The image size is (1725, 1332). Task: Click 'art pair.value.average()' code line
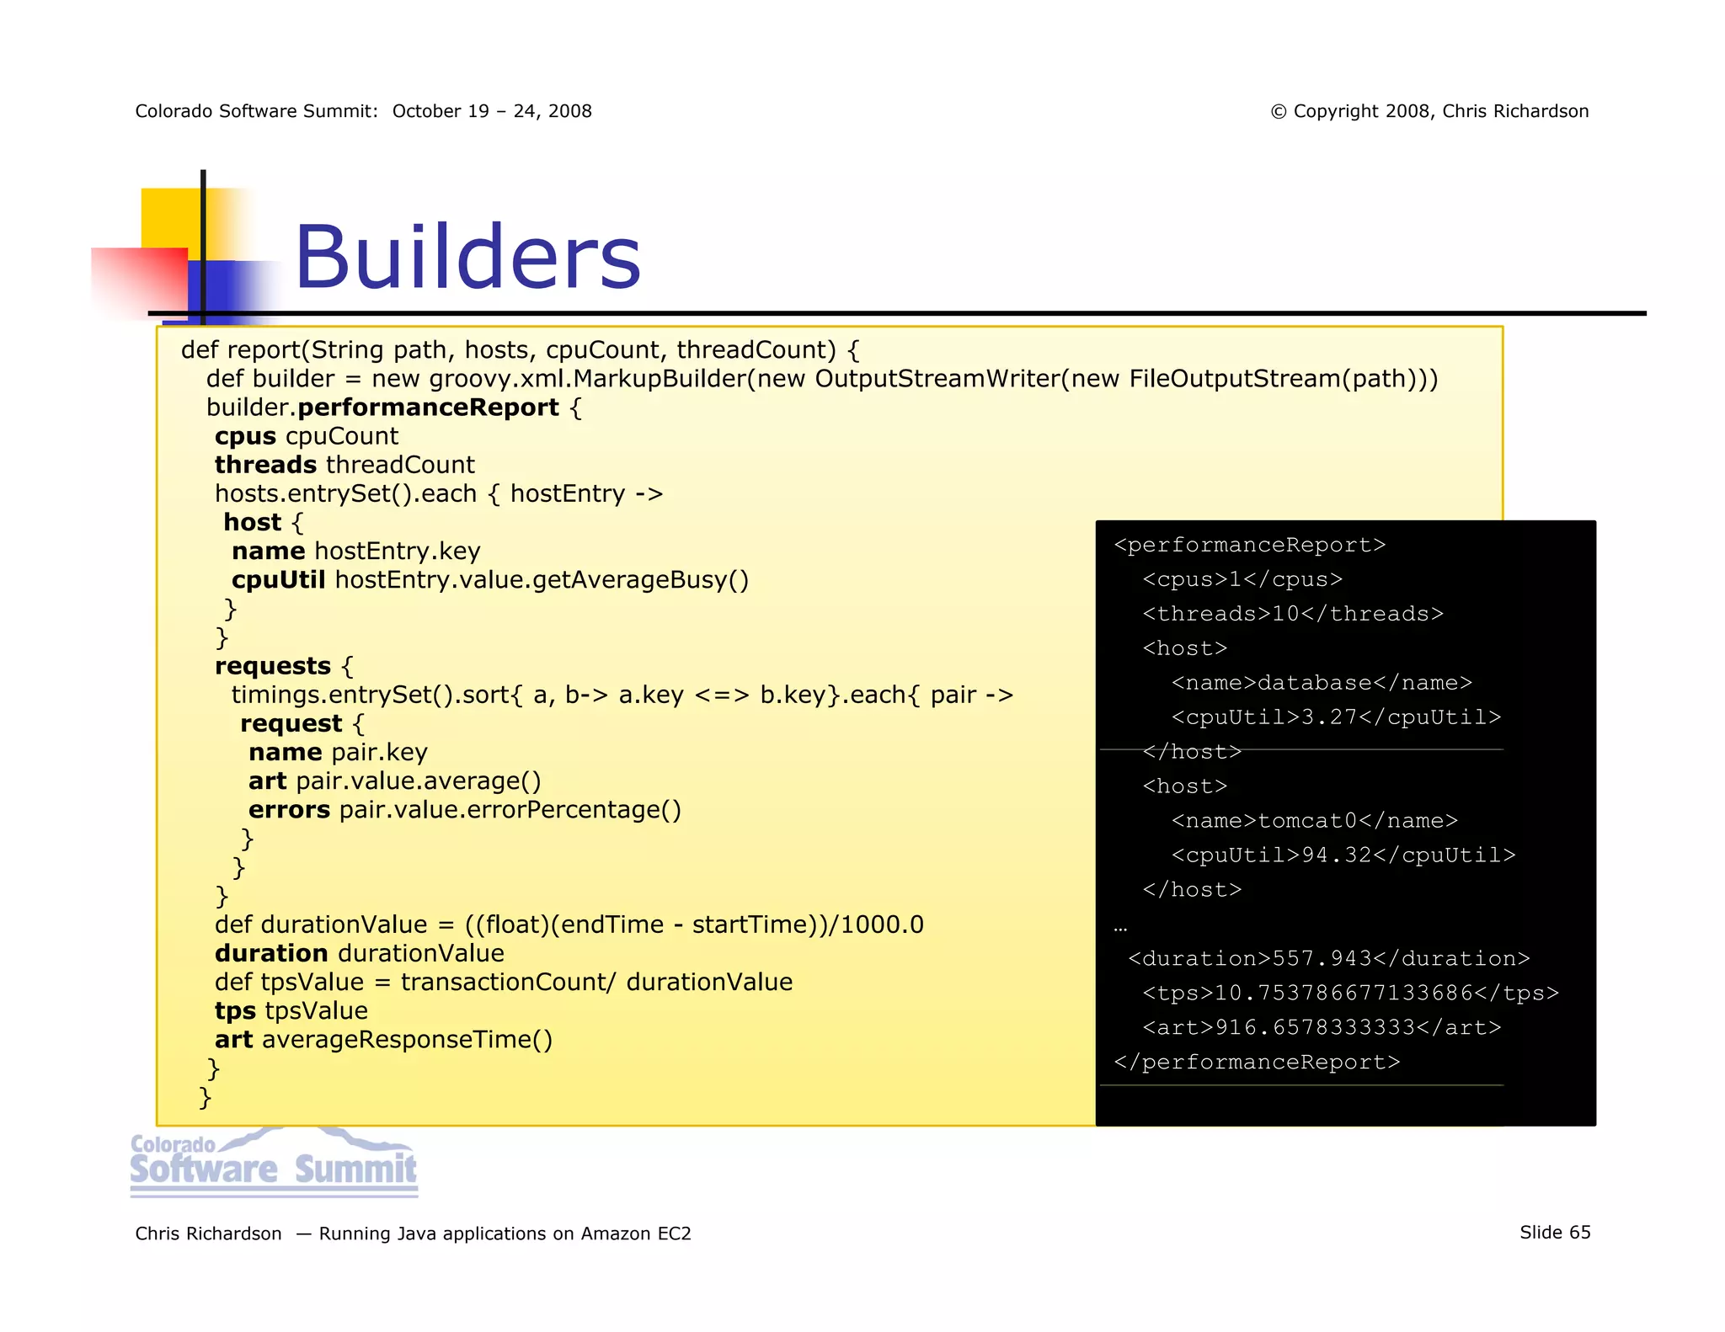(394, 781)
